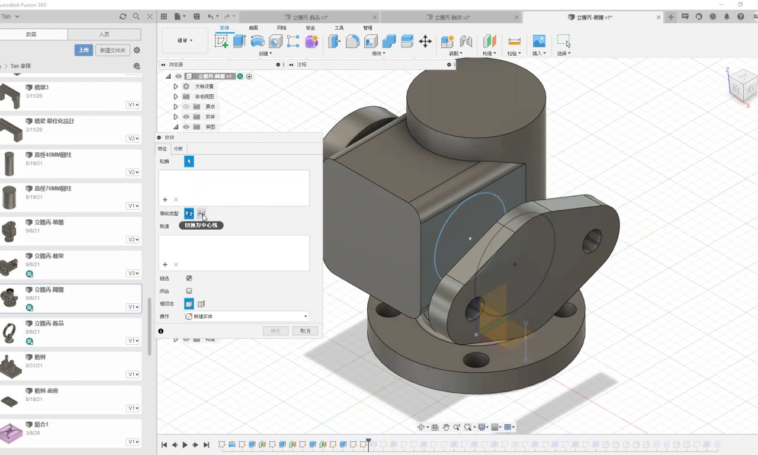The width and height of the screenshot is (758, 455).
Task: Open the 操作 新建实体 dropdown
Action: coord(247,316)
